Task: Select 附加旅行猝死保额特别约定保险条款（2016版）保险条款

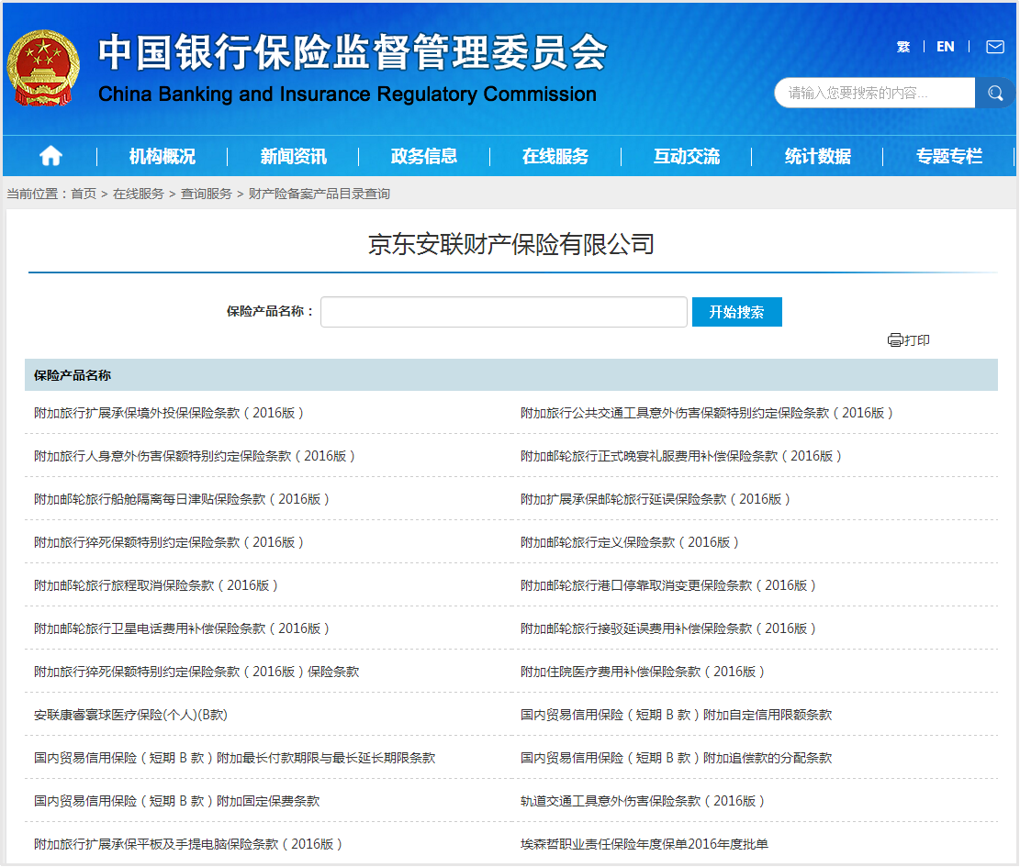Action: pos(196,672)
